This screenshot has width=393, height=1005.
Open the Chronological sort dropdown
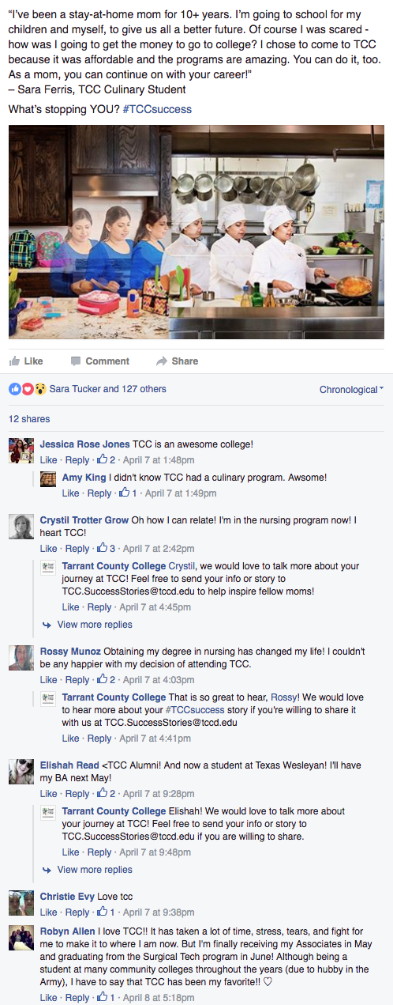(351, 389)
